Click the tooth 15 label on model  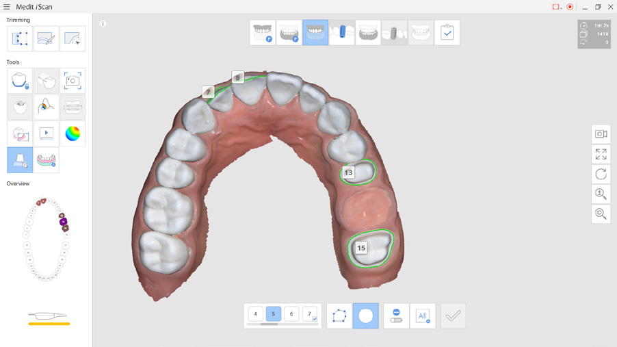tap(361, 248)
